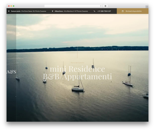Screen dimensions: 155x131
Task: Open the Richiedi disponibilità button
Action: [x=133, y=11]
